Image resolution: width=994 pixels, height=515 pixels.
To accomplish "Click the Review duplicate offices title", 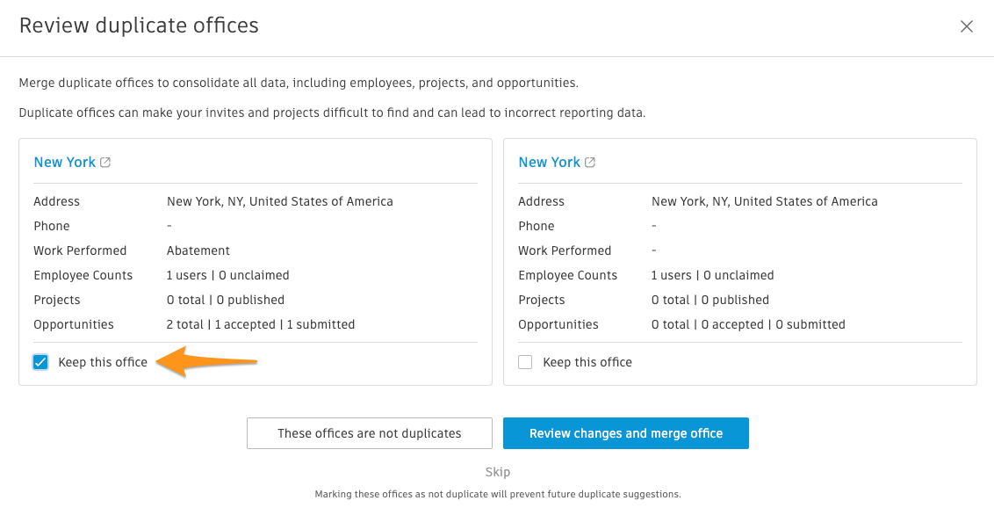I will coord(139,25).
